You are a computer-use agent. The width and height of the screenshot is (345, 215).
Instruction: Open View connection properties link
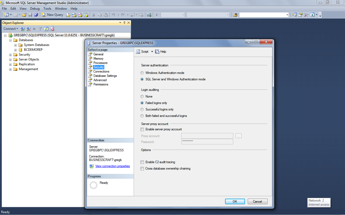click(x=113, y=166)
